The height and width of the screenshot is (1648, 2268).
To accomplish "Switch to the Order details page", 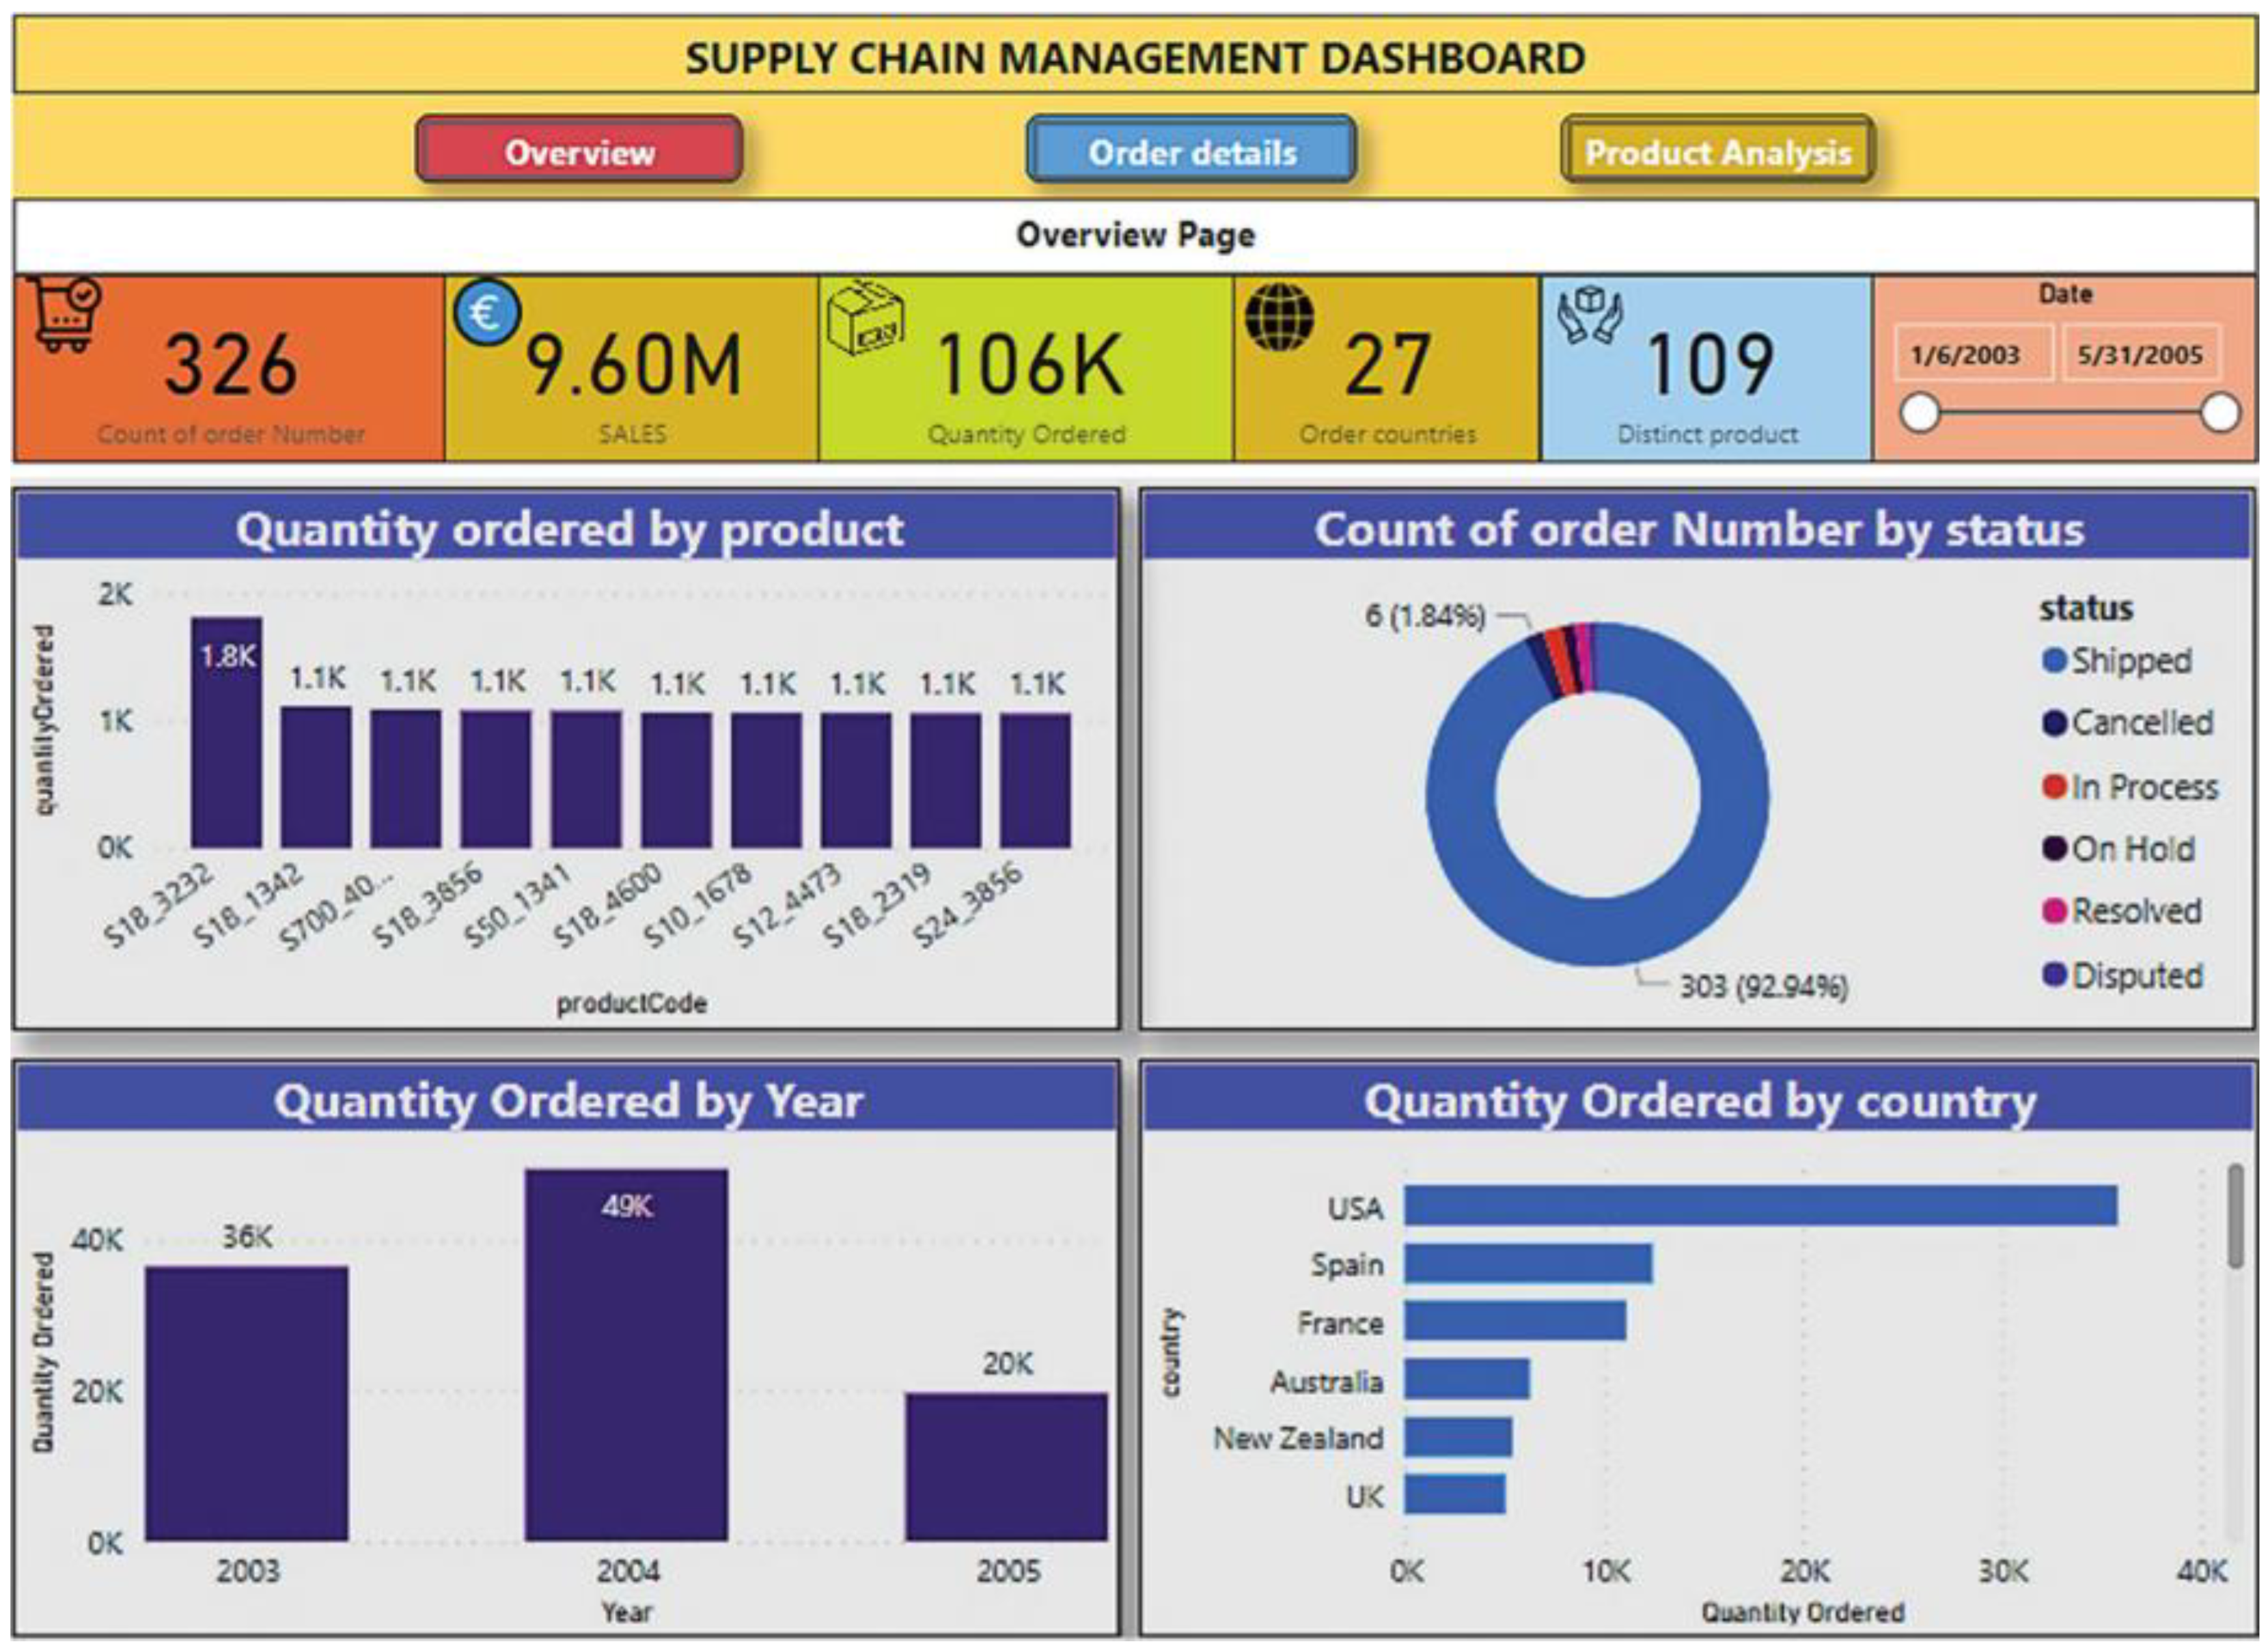I will pyautogui.click(x=1191, y=151).
